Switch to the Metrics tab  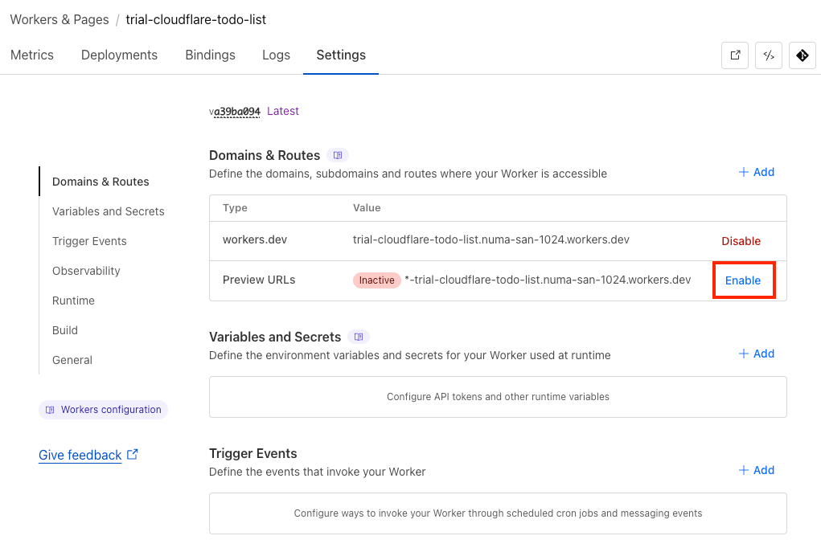point(32,55)
